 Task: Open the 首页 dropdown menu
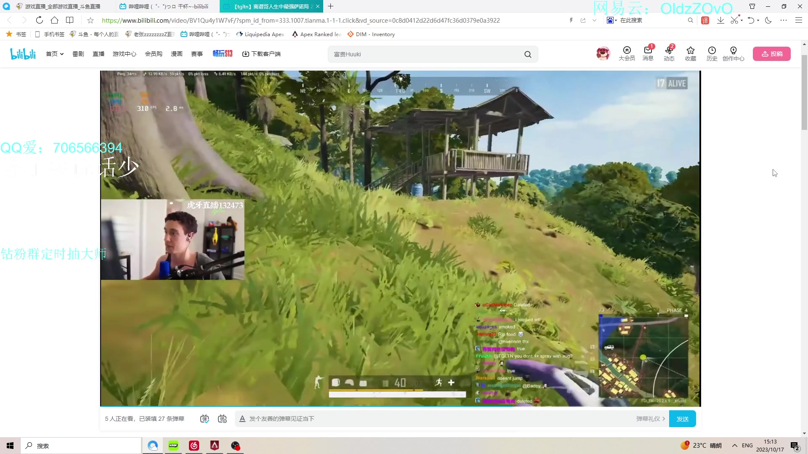(55, 54)
